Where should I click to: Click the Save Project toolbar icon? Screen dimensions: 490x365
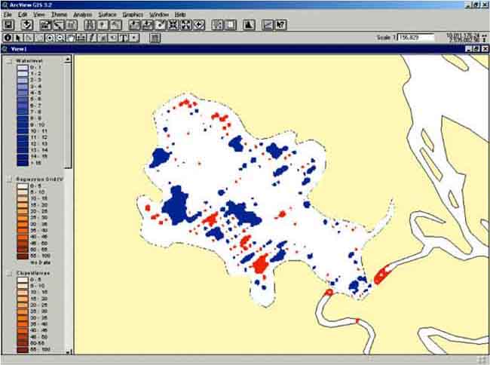click(8, 25)
